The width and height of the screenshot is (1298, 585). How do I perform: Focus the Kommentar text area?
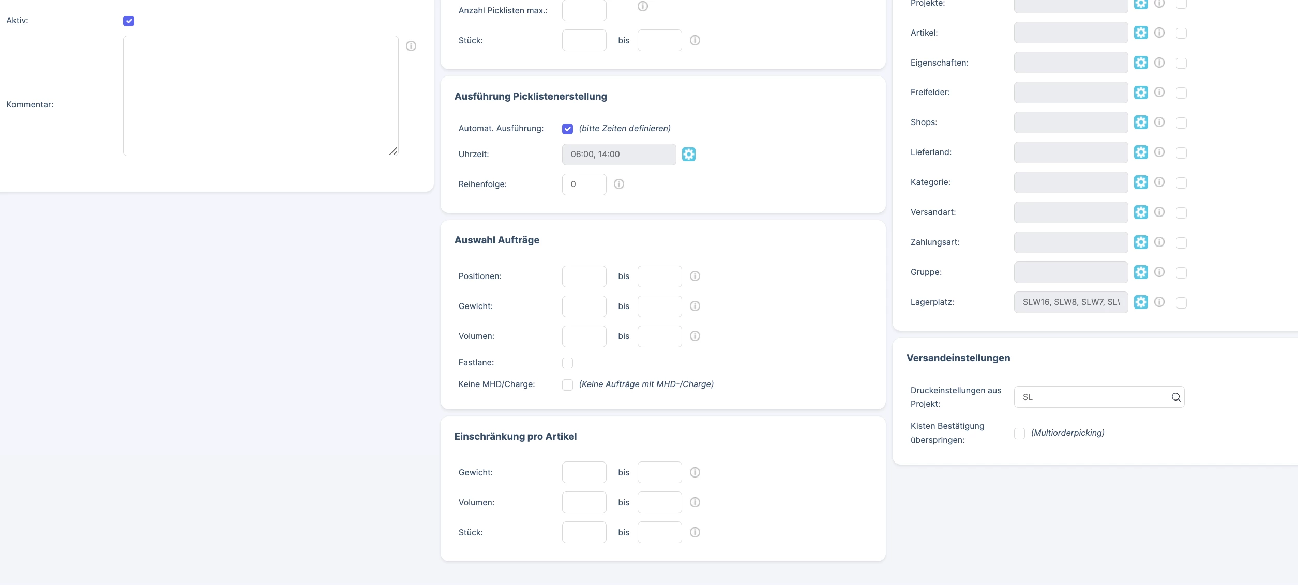click(x=261, y=96)
